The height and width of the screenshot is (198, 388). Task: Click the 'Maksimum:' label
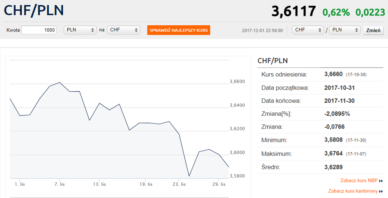pyautogui.click(x=277, y=154)
